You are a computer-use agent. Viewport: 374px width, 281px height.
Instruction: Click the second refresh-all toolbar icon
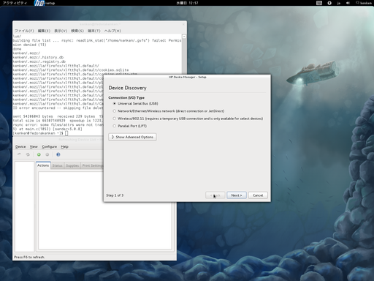coord(28,154)
